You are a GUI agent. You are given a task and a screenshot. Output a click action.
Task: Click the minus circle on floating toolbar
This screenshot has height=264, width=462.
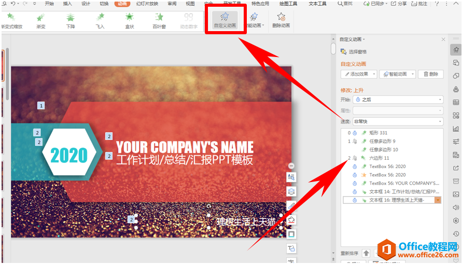tap(291, 166)
